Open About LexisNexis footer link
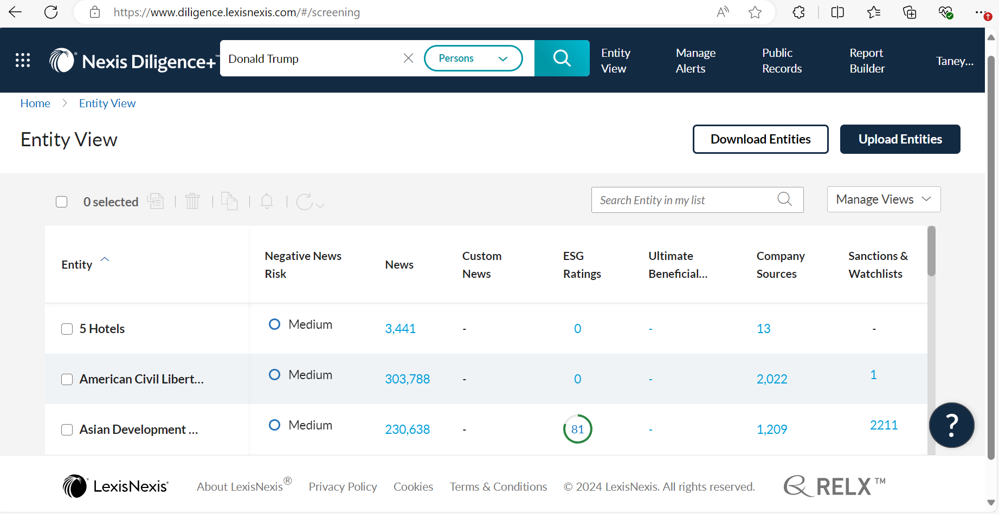This screenshot has height=514, width=999. point(244,486)
